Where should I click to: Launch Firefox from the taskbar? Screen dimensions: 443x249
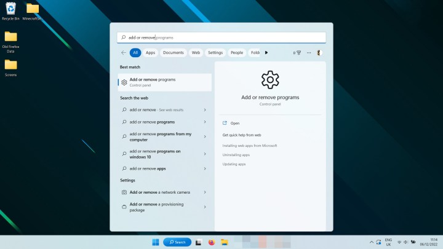tap(212, 242)
